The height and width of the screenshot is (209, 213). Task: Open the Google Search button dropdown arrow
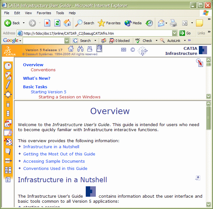point(96,40)
